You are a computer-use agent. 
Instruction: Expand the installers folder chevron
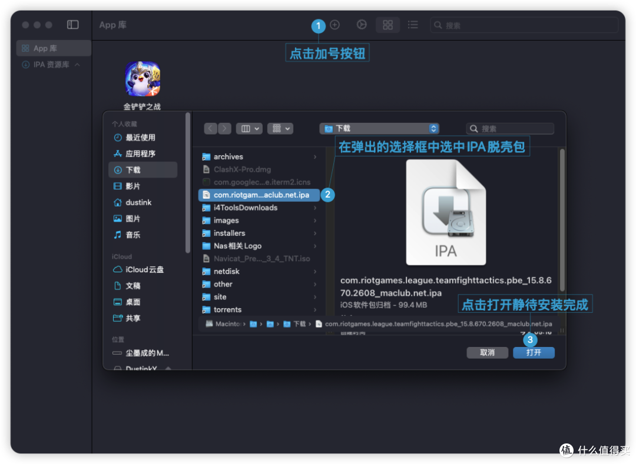(x=315, y=233)
